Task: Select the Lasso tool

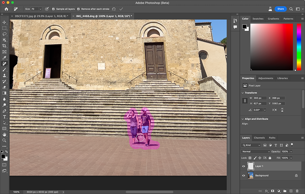Action: tap(5, 34)
